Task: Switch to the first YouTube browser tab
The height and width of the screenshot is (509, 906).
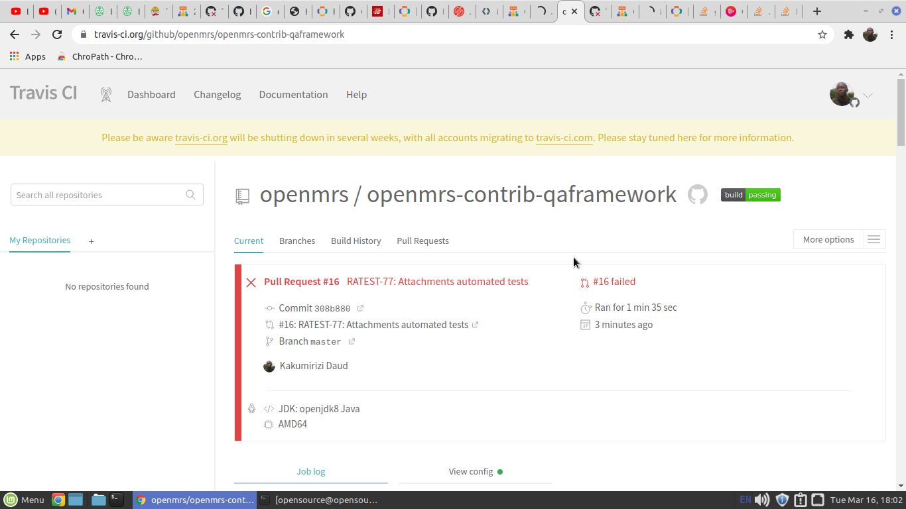Action: pyautogui.click(x=17, y=11)
